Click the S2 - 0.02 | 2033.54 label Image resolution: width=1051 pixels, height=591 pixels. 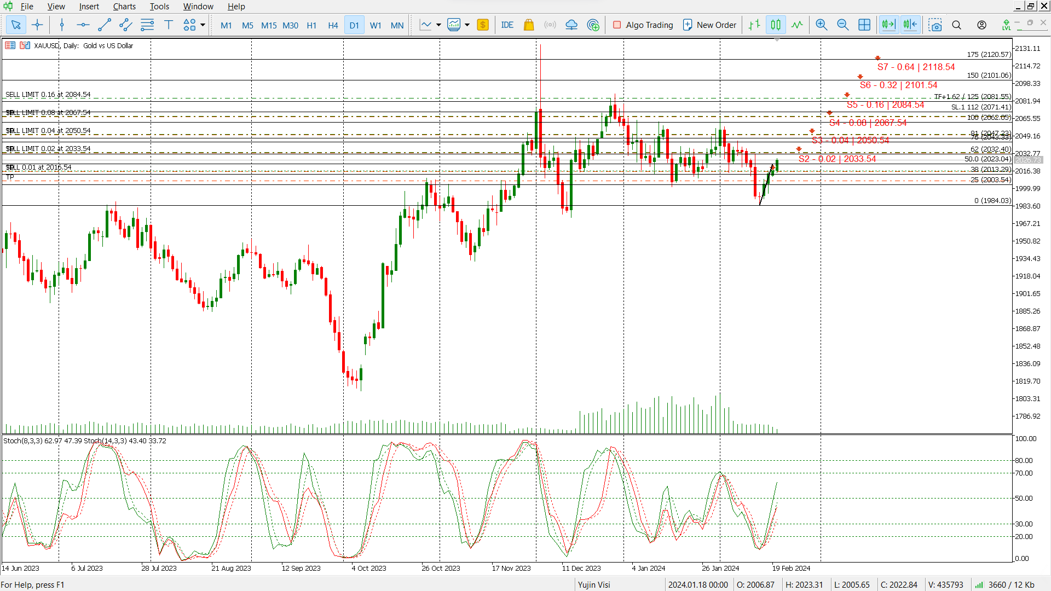click(x=837, y=159)
